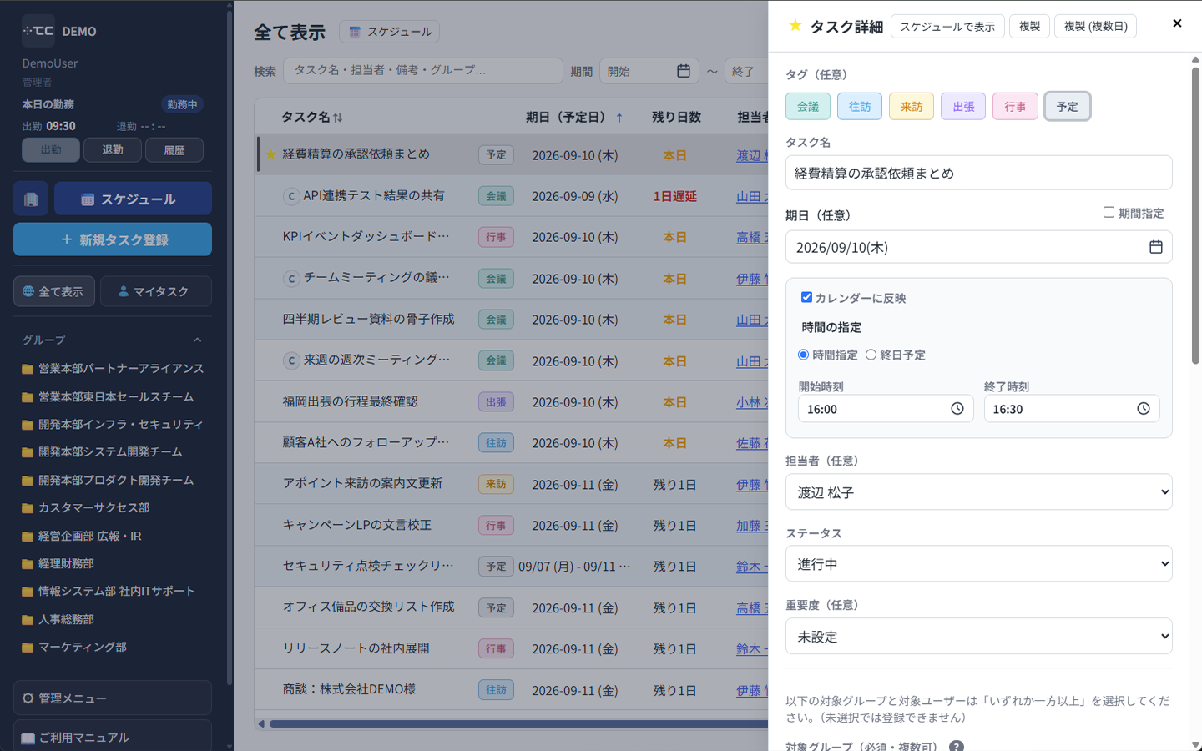The height and width of the screenshot is (751, 1202).
Task: Open ご利用マニュアル in the sidebar
Action: (x=113, y=737)
